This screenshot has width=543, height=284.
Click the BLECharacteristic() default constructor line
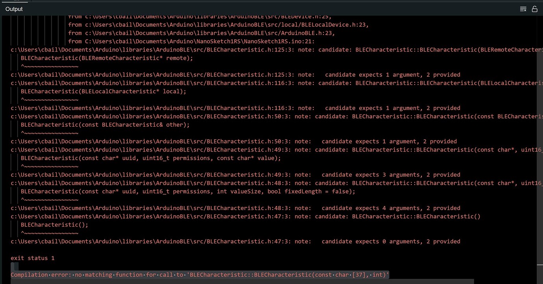coord(54,225)
